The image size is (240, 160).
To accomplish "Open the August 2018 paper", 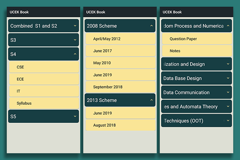I will pyautogui.click(x=120, y=125).
